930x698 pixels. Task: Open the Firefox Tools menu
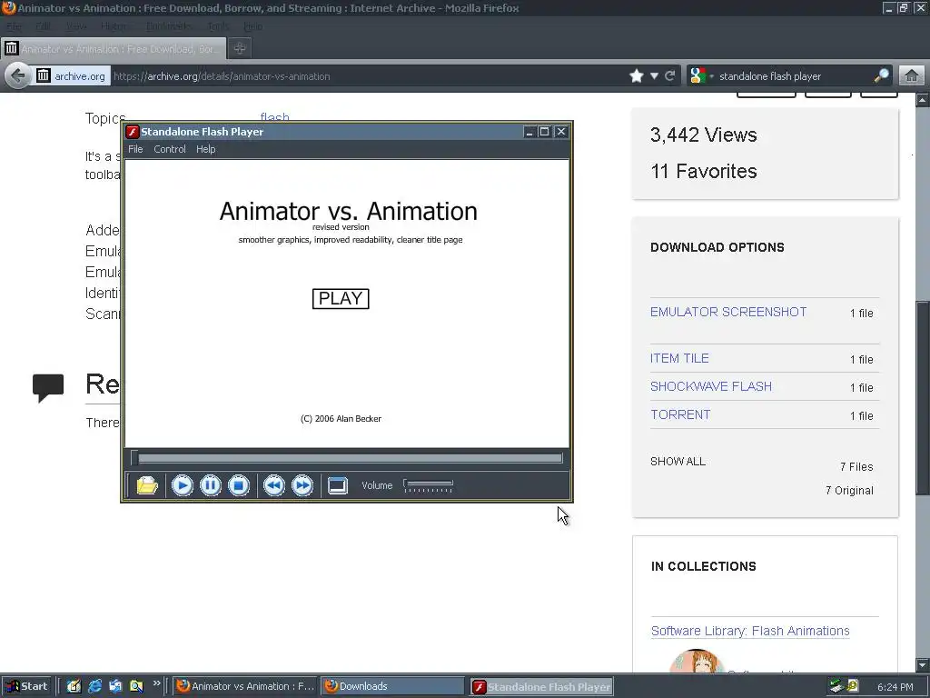(218, 26)
